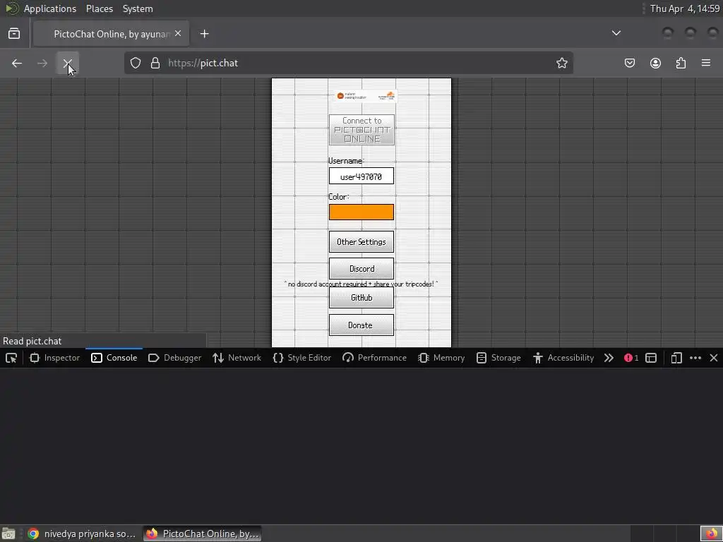Click the red error count indicator
The image size is (723, 542).
click(631, 358)
